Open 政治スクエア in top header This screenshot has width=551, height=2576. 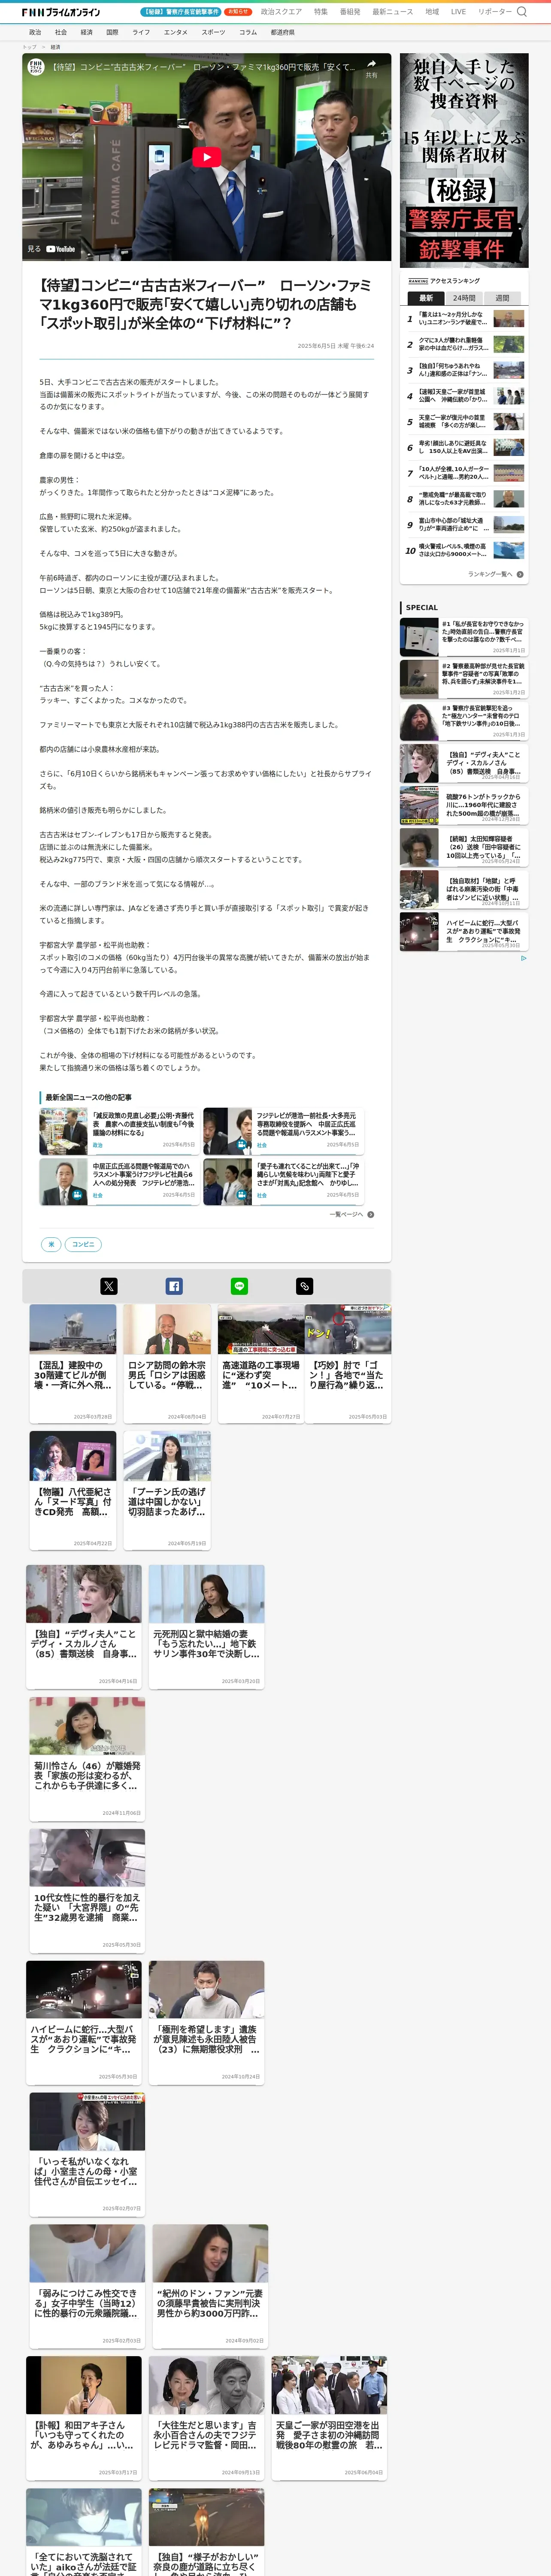pos(281,12)
